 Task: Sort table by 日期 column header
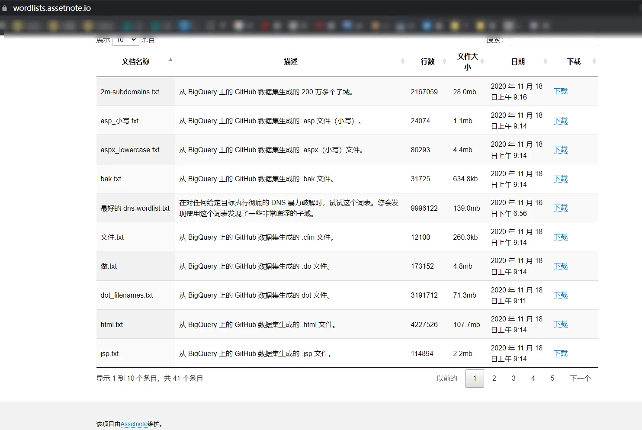(x=518, y=62)
